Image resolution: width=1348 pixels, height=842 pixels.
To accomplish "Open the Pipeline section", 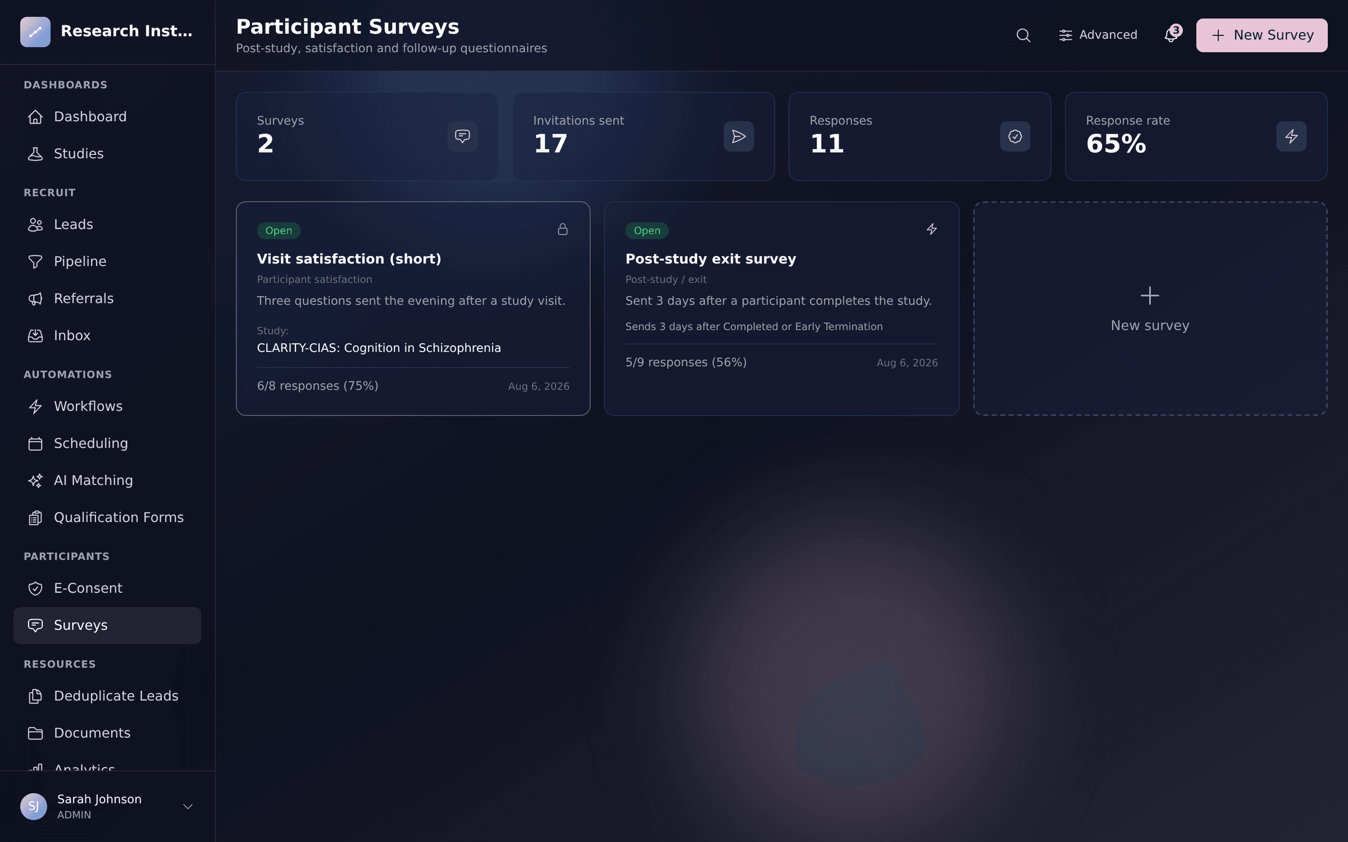I will point(107,262).
